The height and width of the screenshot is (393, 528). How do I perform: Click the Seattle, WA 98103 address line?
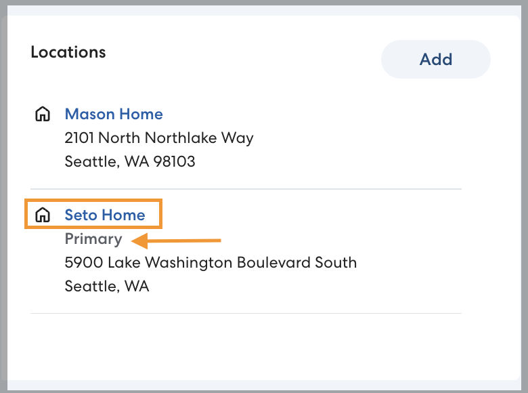130,161
